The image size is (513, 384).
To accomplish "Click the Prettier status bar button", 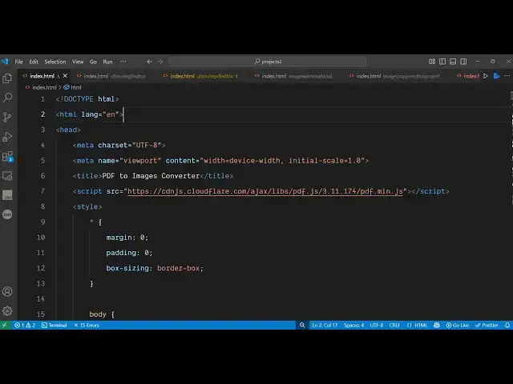I will click(487, 325).
